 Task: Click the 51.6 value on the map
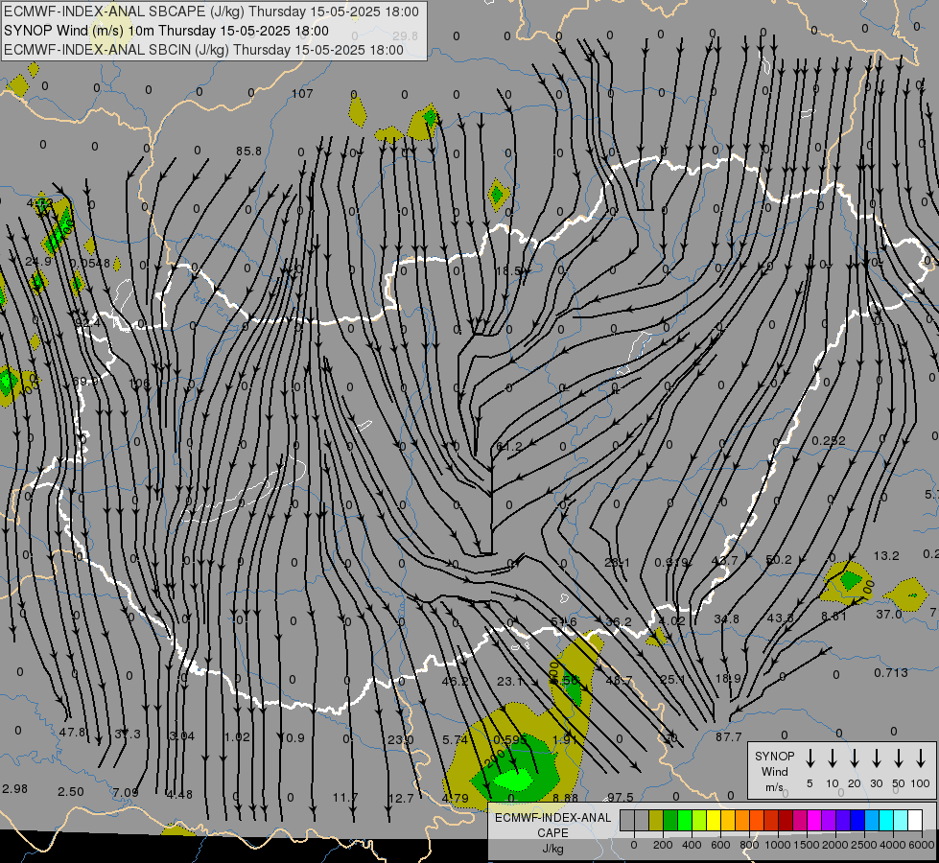pos(564,622)
